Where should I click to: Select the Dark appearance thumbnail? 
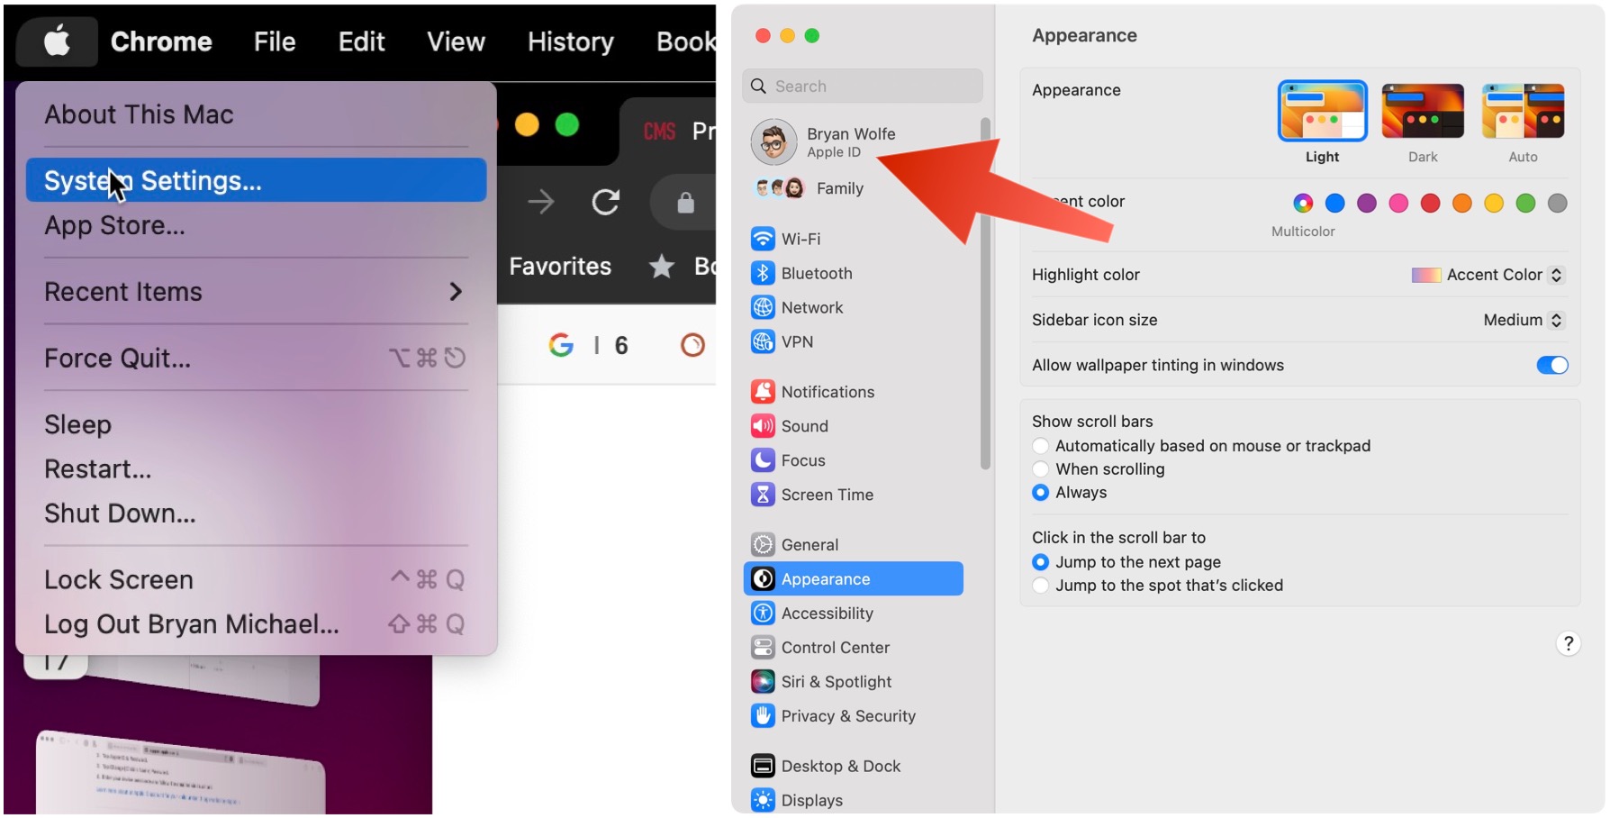click(1423, 111)
